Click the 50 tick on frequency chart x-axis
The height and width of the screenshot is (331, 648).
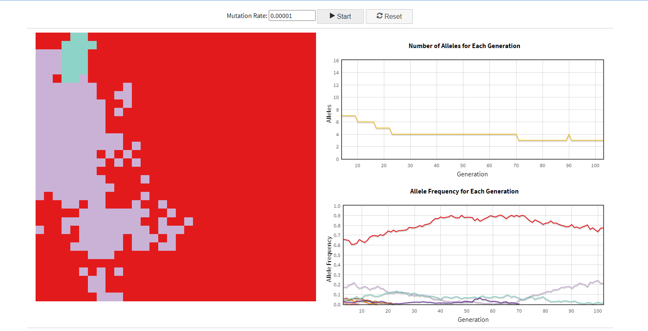466,311
